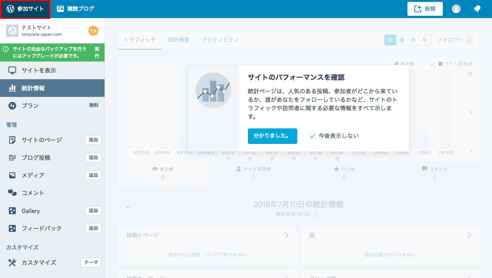Screen dimensions: 492x278
Task: Open サイトを表示 in sidebar
Action: click(x=52, y=70)
